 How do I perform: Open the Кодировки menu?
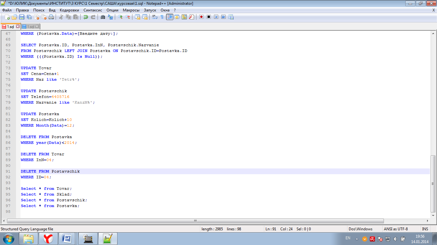[x=69, y=10]
